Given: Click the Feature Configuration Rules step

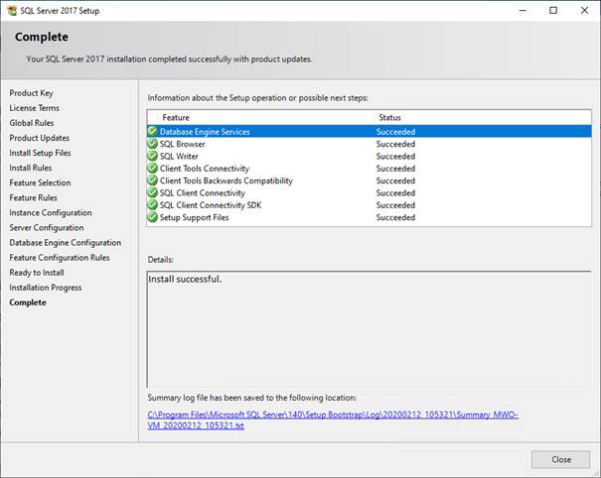Looking at the screenshot, I should 60,257.
